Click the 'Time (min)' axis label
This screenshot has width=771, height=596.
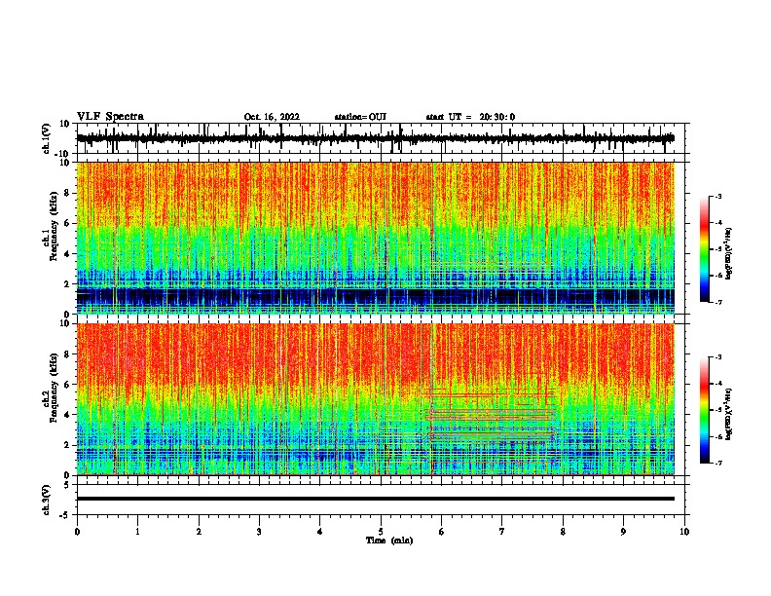(x=389, y=540)
